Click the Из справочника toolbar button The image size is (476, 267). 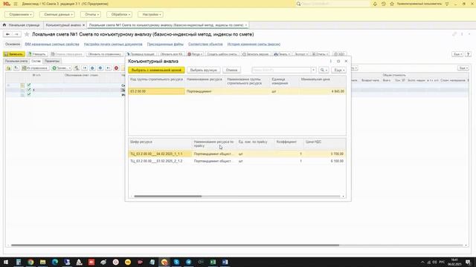pyautogui.click(x=36, y=68)
